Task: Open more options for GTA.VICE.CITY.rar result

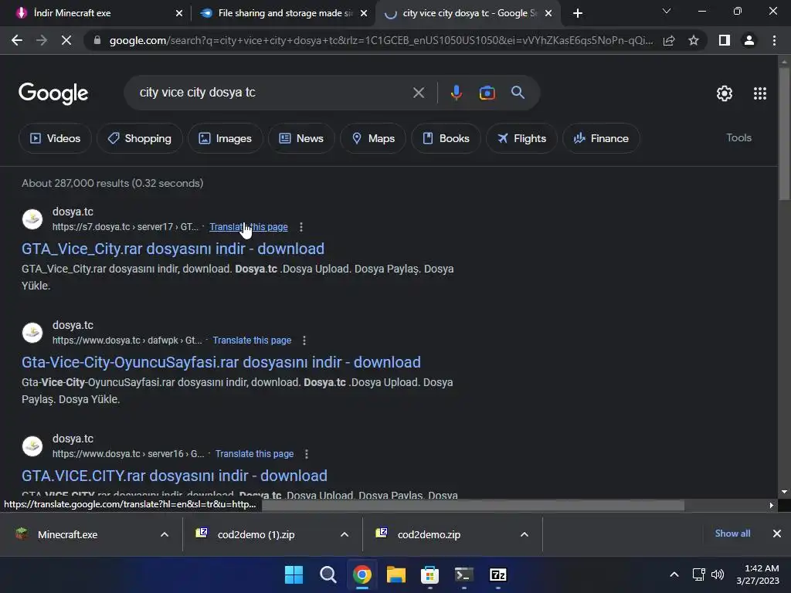Action: 307,454
